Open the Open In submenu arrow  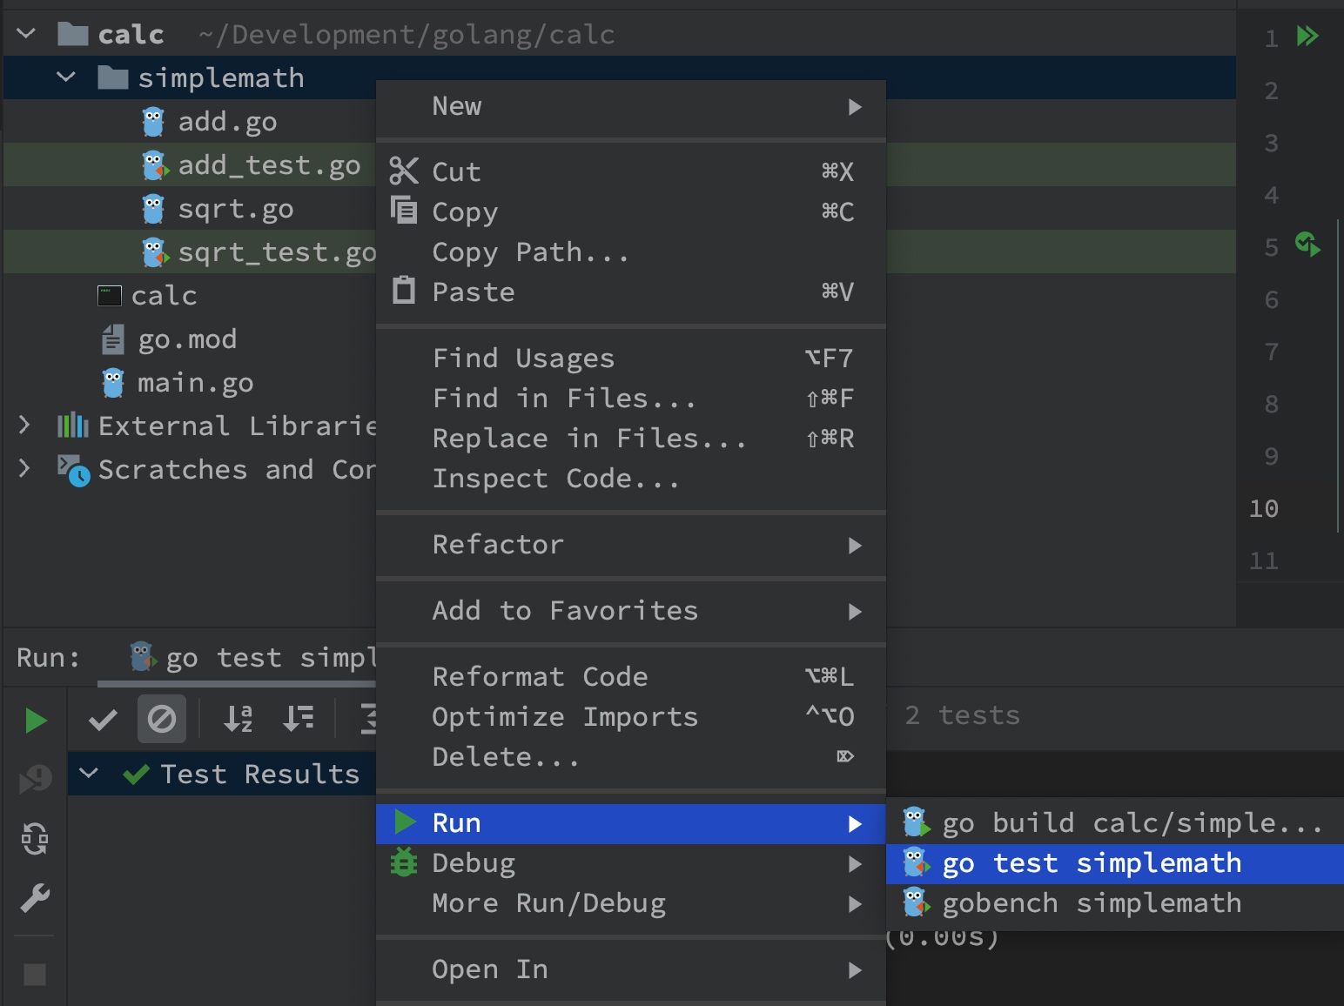(855, 969)
